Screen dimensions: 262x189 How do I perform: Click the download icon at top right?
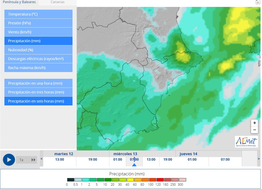point(258,2)
